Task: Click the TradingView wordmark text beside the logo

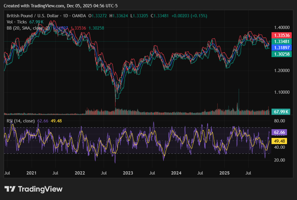Action: coord(40,189)
